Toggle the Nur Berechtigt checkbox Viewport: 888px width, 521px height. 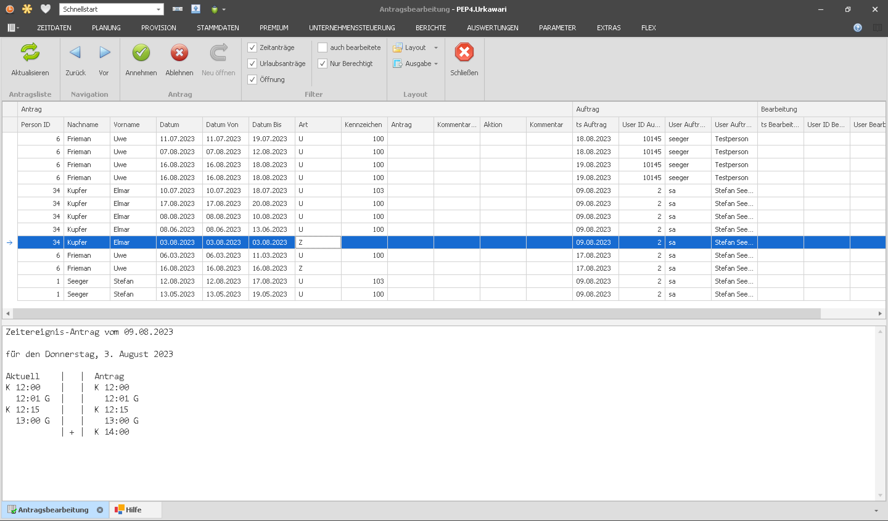point(323,64)
